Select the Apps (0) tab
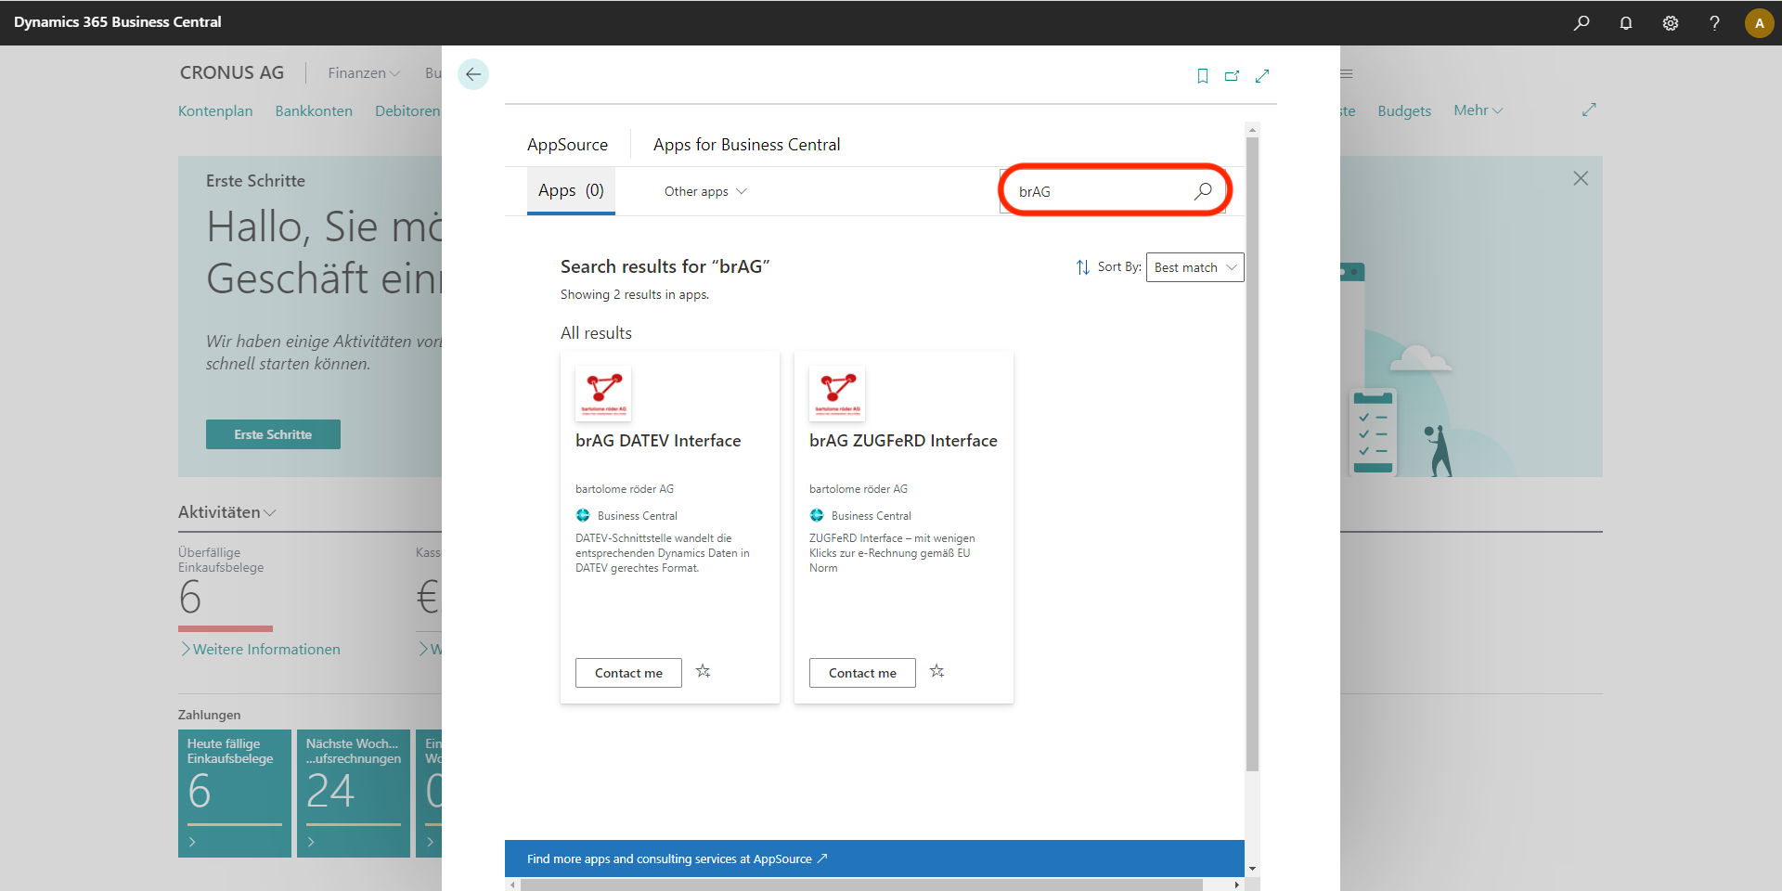Screen dimensions: 1782x891 571,190
